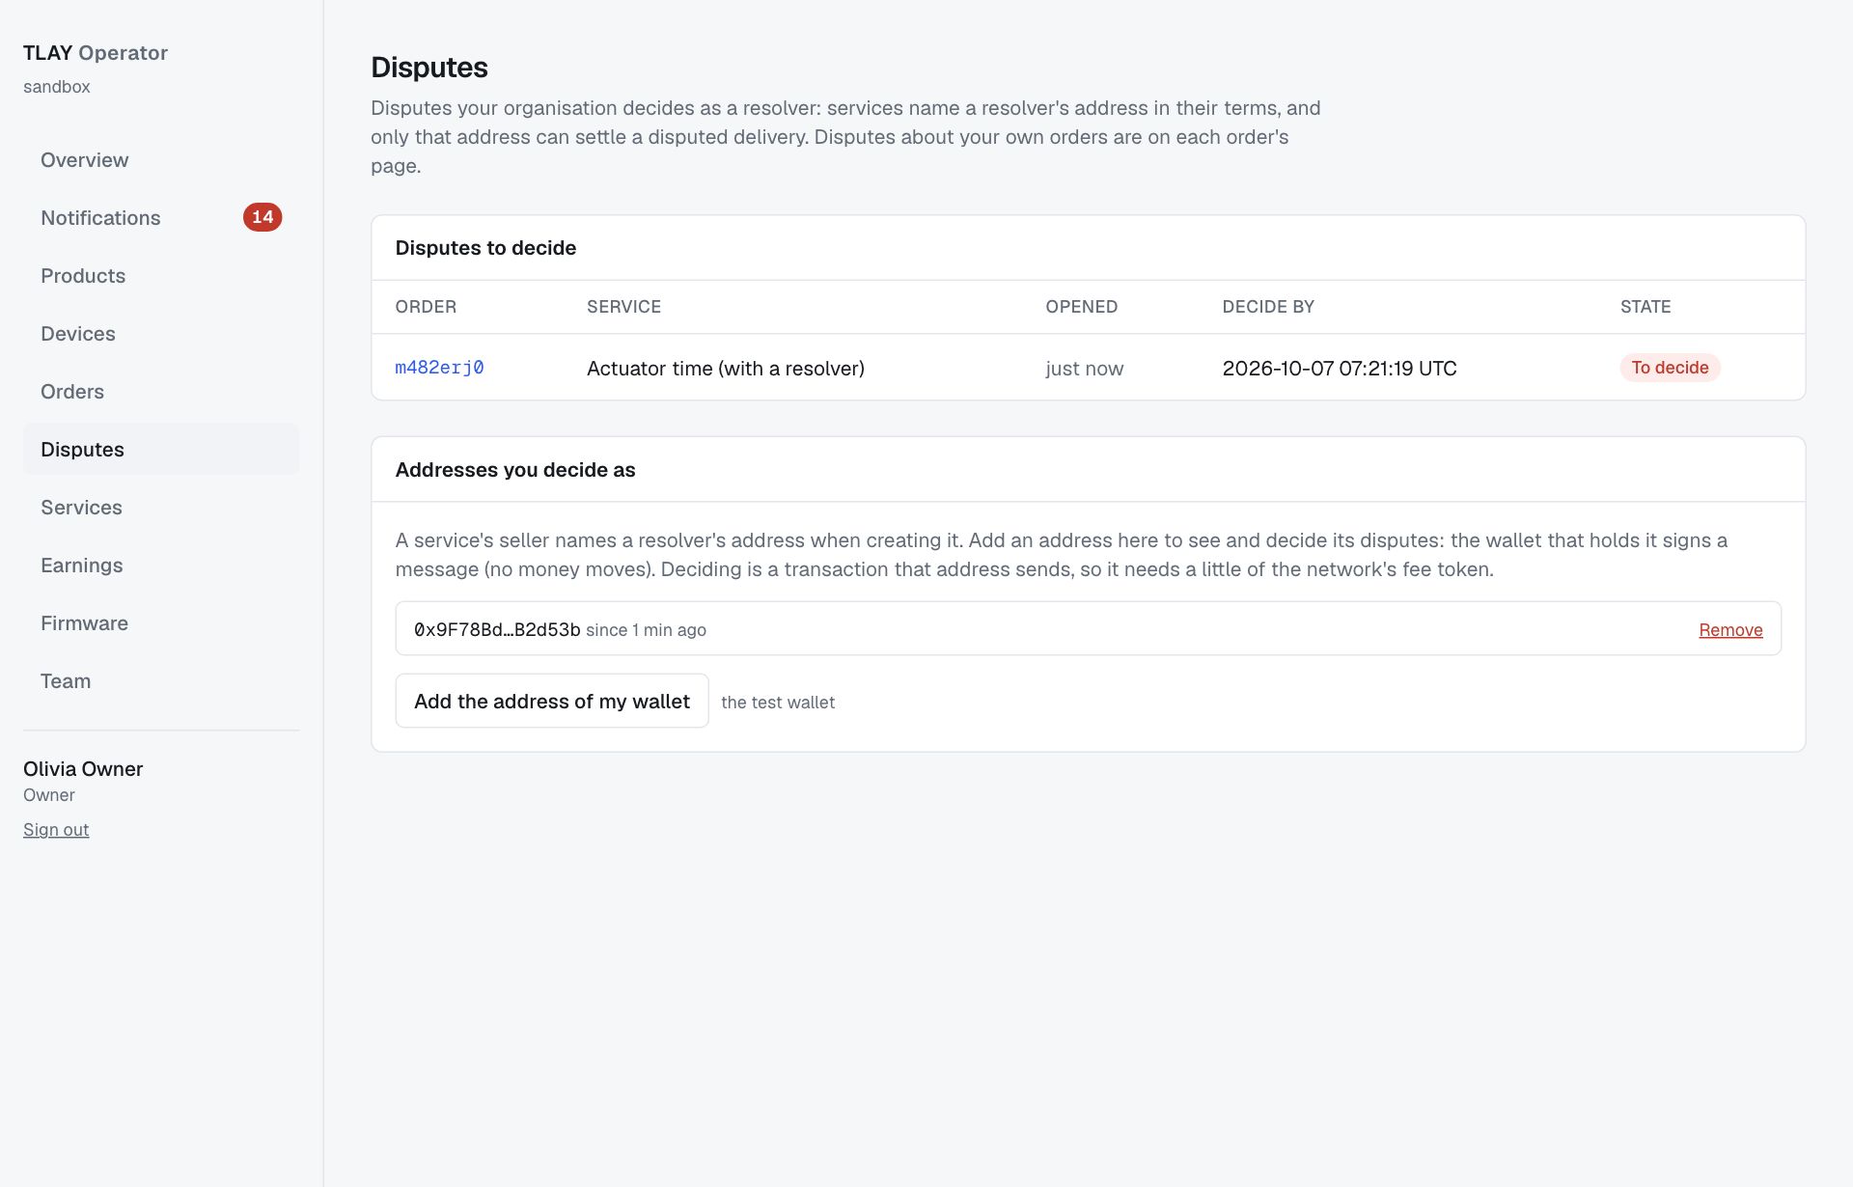Screen dimensions: 1853x1187
Task: Click Actuator time (with a resolver) cell
Action: tap(726, 369)
